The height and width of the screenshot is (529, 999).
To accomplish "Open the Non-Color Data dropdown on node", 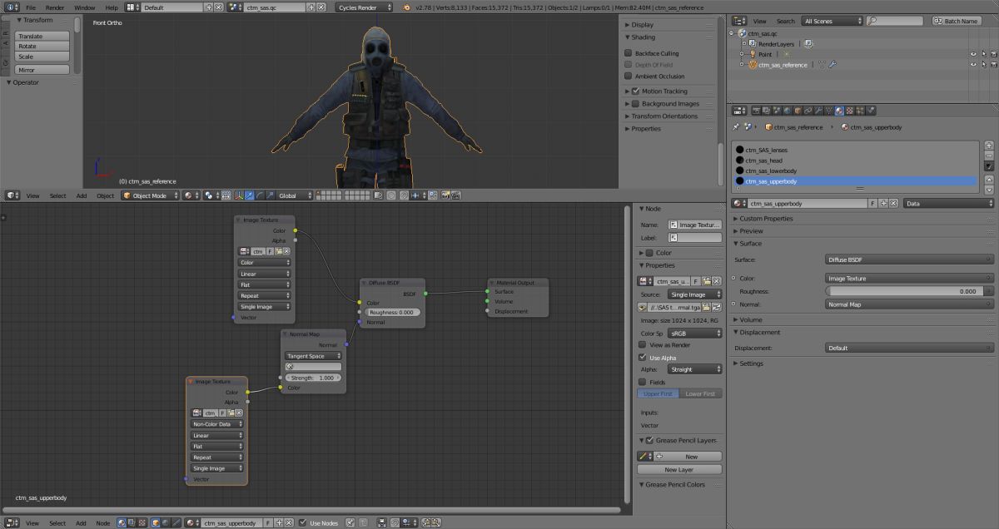I will click(217, 424).
